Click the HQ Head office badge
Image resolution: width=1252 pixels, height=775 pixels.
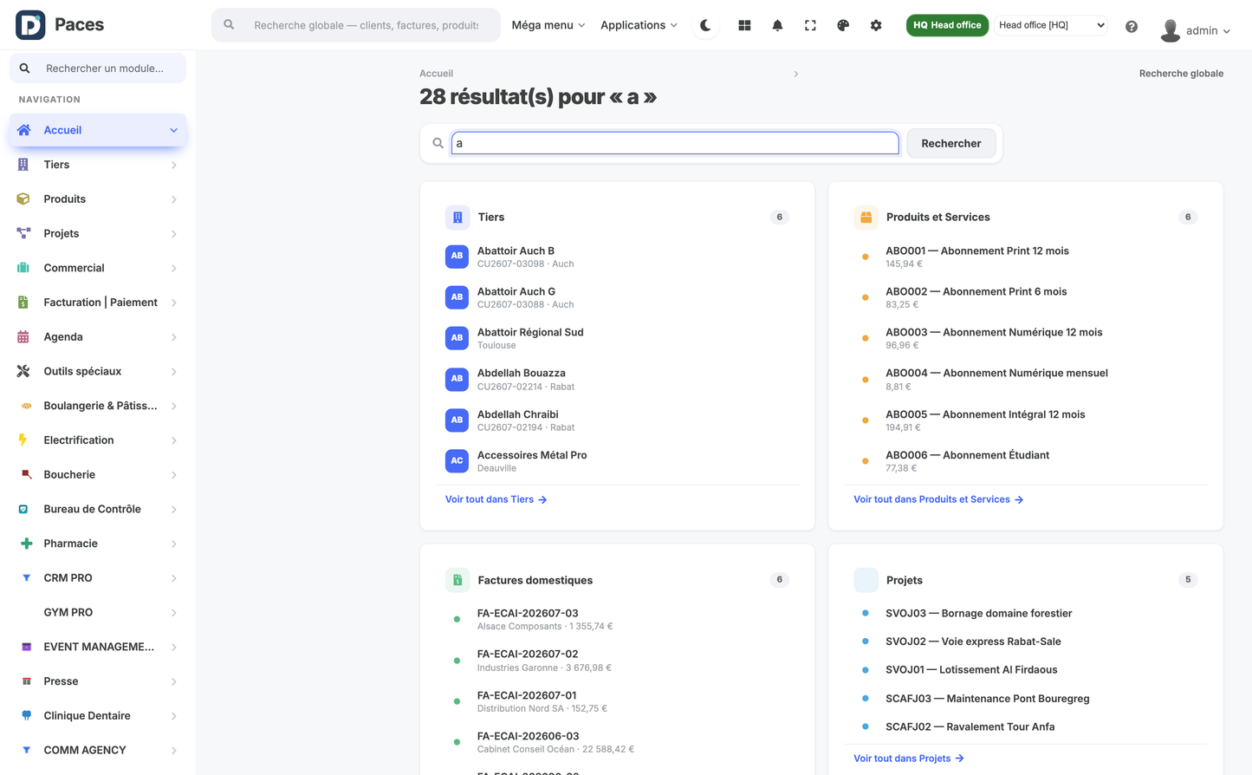click(947, 25)
